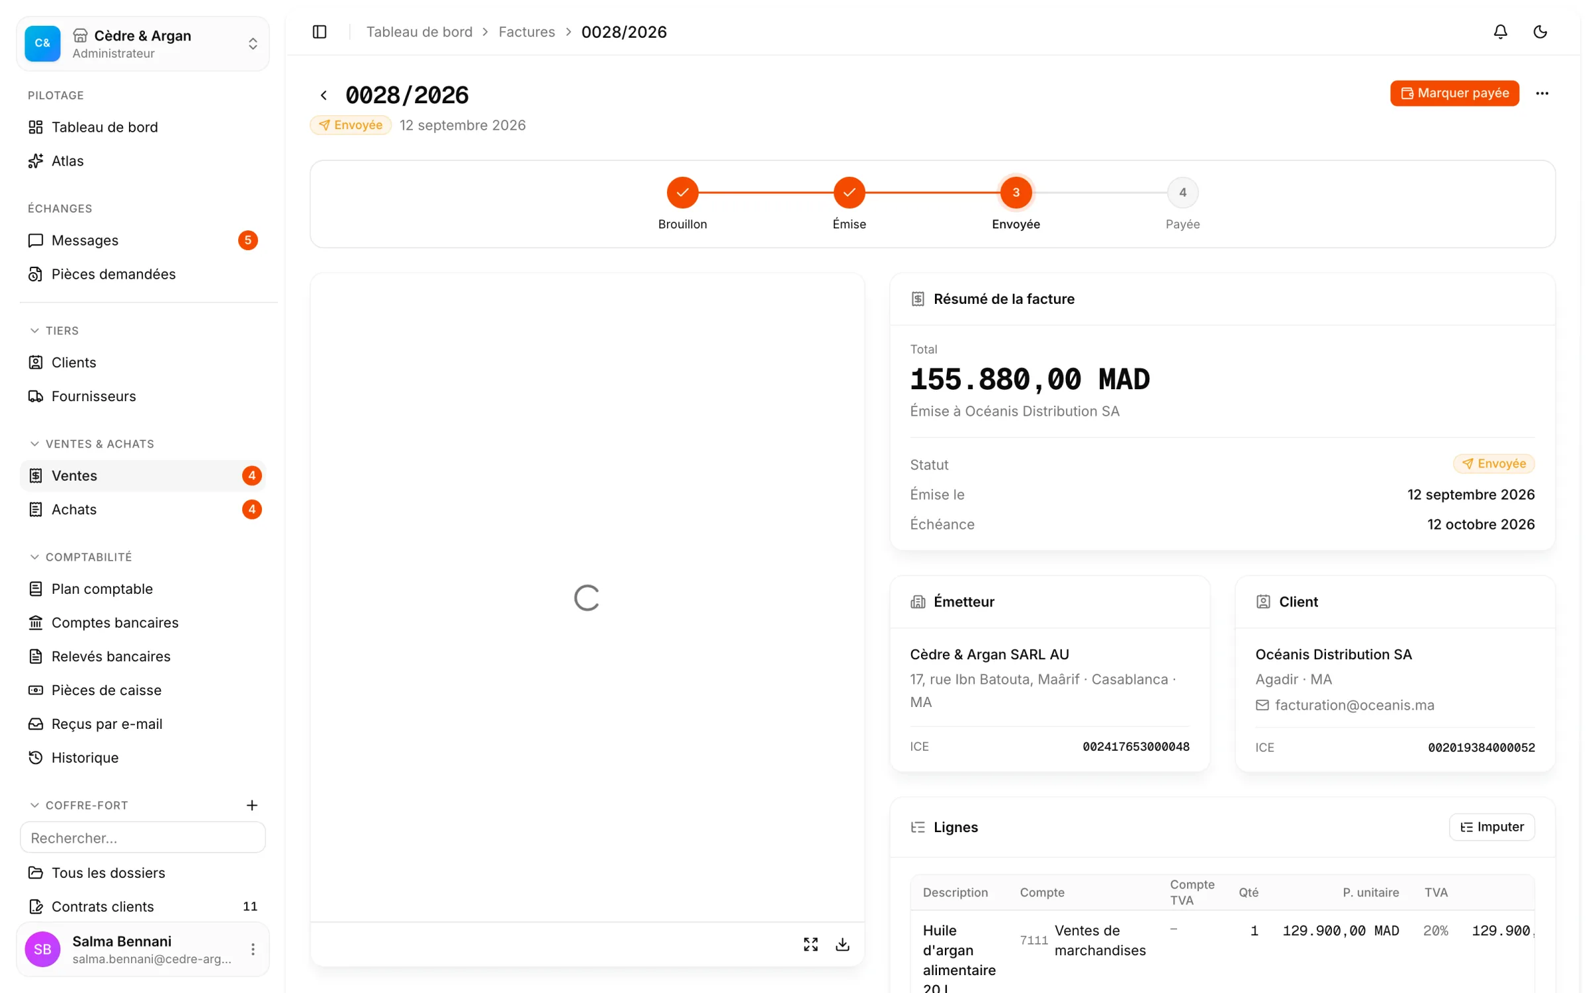The width and height of the screenshot is (1588, 993).
Task: Collapse the Comptabilité section
Action: (81, 557)
